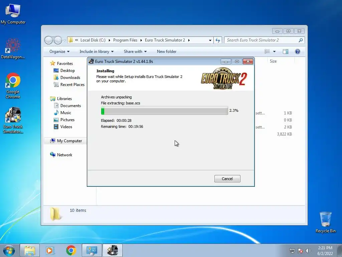Viewport: 342px width, 257px height.
Task: Click installer title bar truck icon
Action: point(91,62)
